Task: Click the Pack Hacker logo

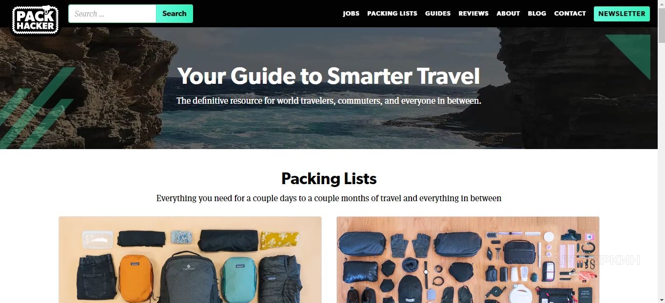Action: pyautogui.click(x=35, y=19)
